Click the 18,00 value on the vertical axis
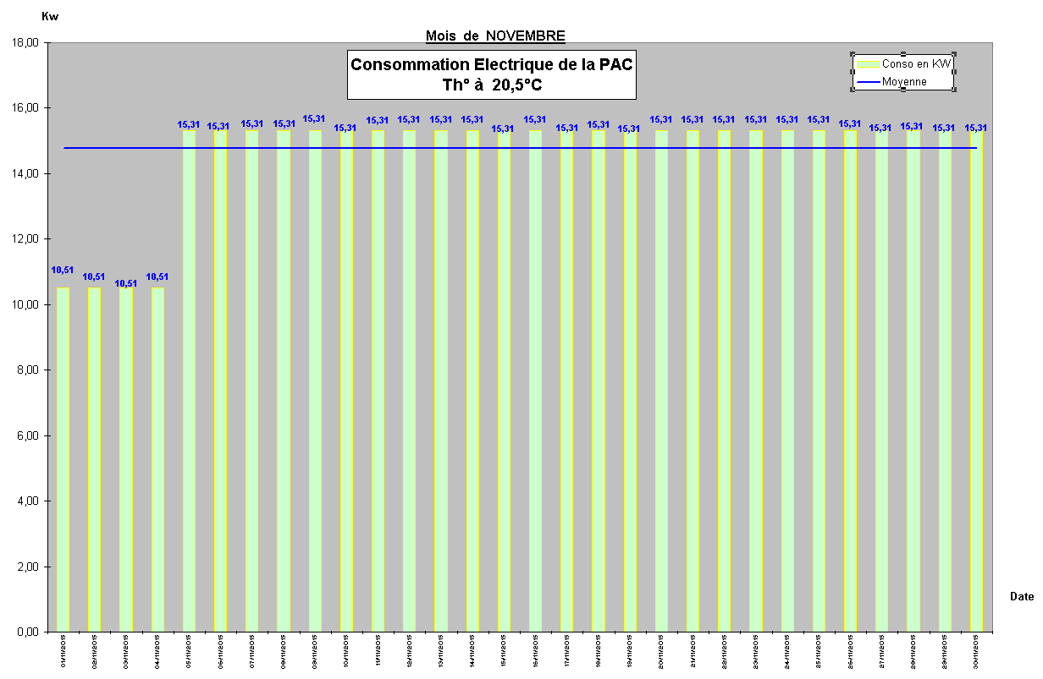The height and width of the screenshot is (679, 1043). [25, 42]
